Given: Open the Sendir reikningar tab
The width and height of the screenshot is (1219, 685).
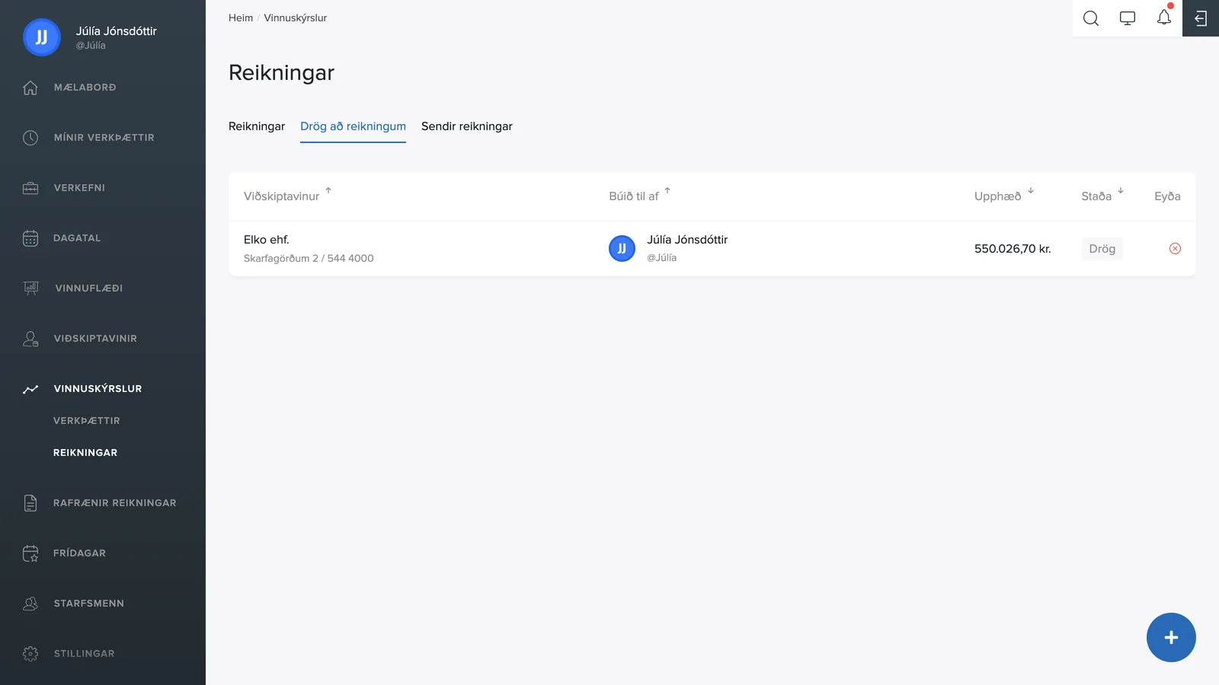Looking at the screenshot, I should 467,126.
